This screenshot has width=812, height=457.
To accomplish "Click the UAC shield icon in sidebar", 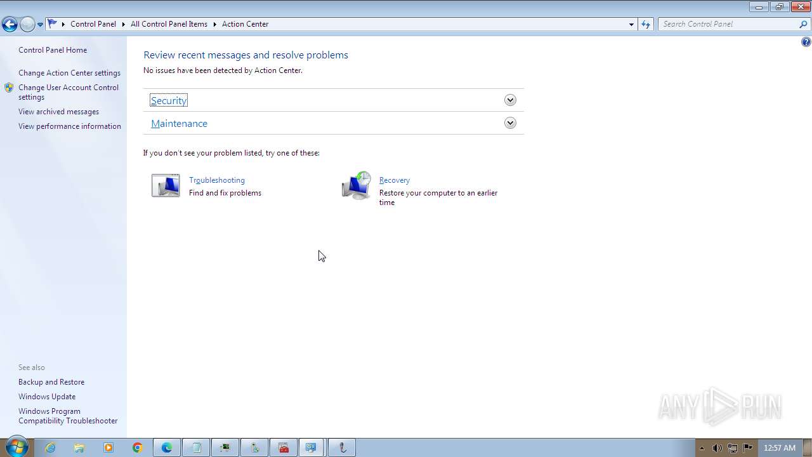I will pyautogui.click(x=9, y=88).
